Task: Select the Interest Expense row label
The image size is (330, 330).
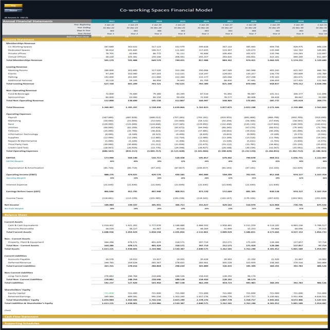Action: (16, 185)
